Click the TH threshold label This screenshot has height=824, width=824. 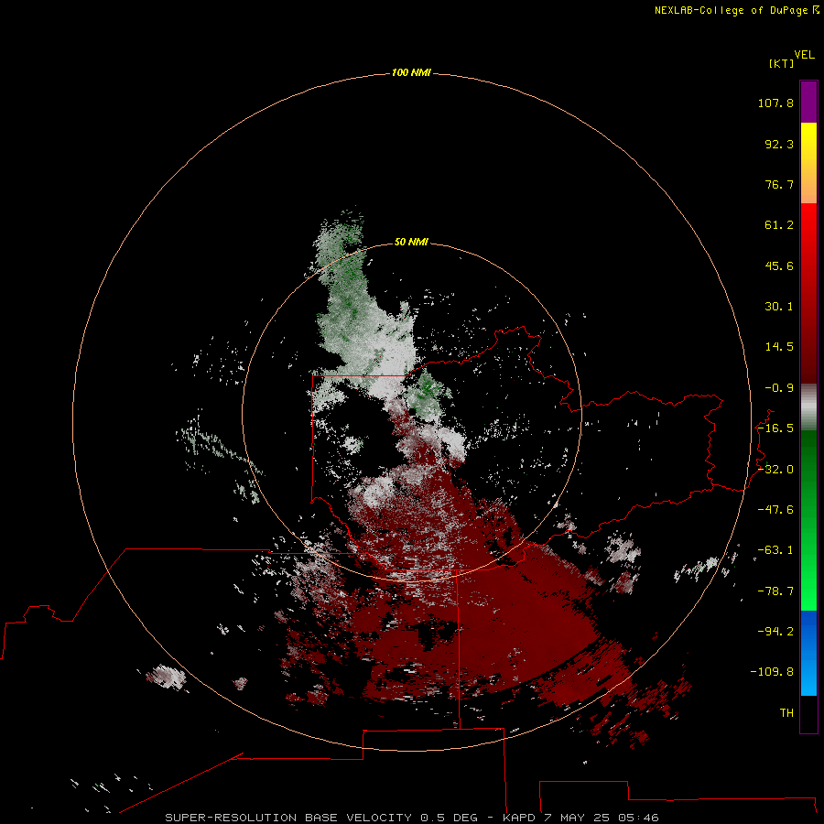coord(786,713)
